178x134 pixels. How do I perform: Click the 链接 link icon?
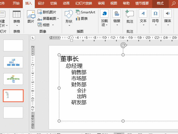117,13
